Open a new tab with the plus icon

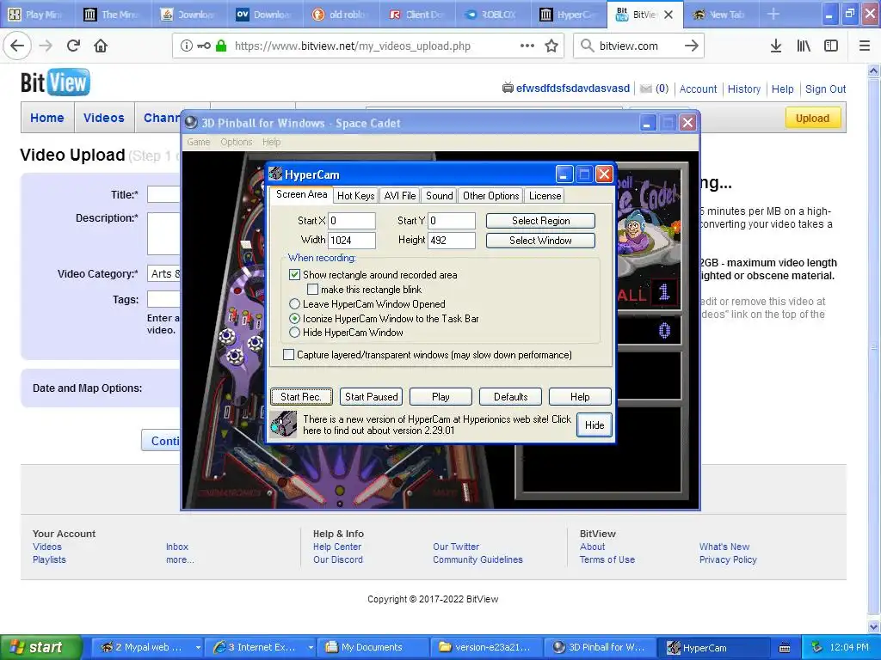point(773,14)
